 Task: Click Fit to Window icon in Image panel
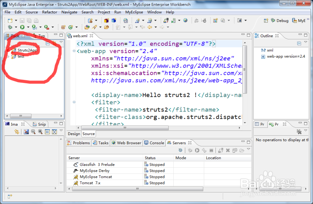54,132
